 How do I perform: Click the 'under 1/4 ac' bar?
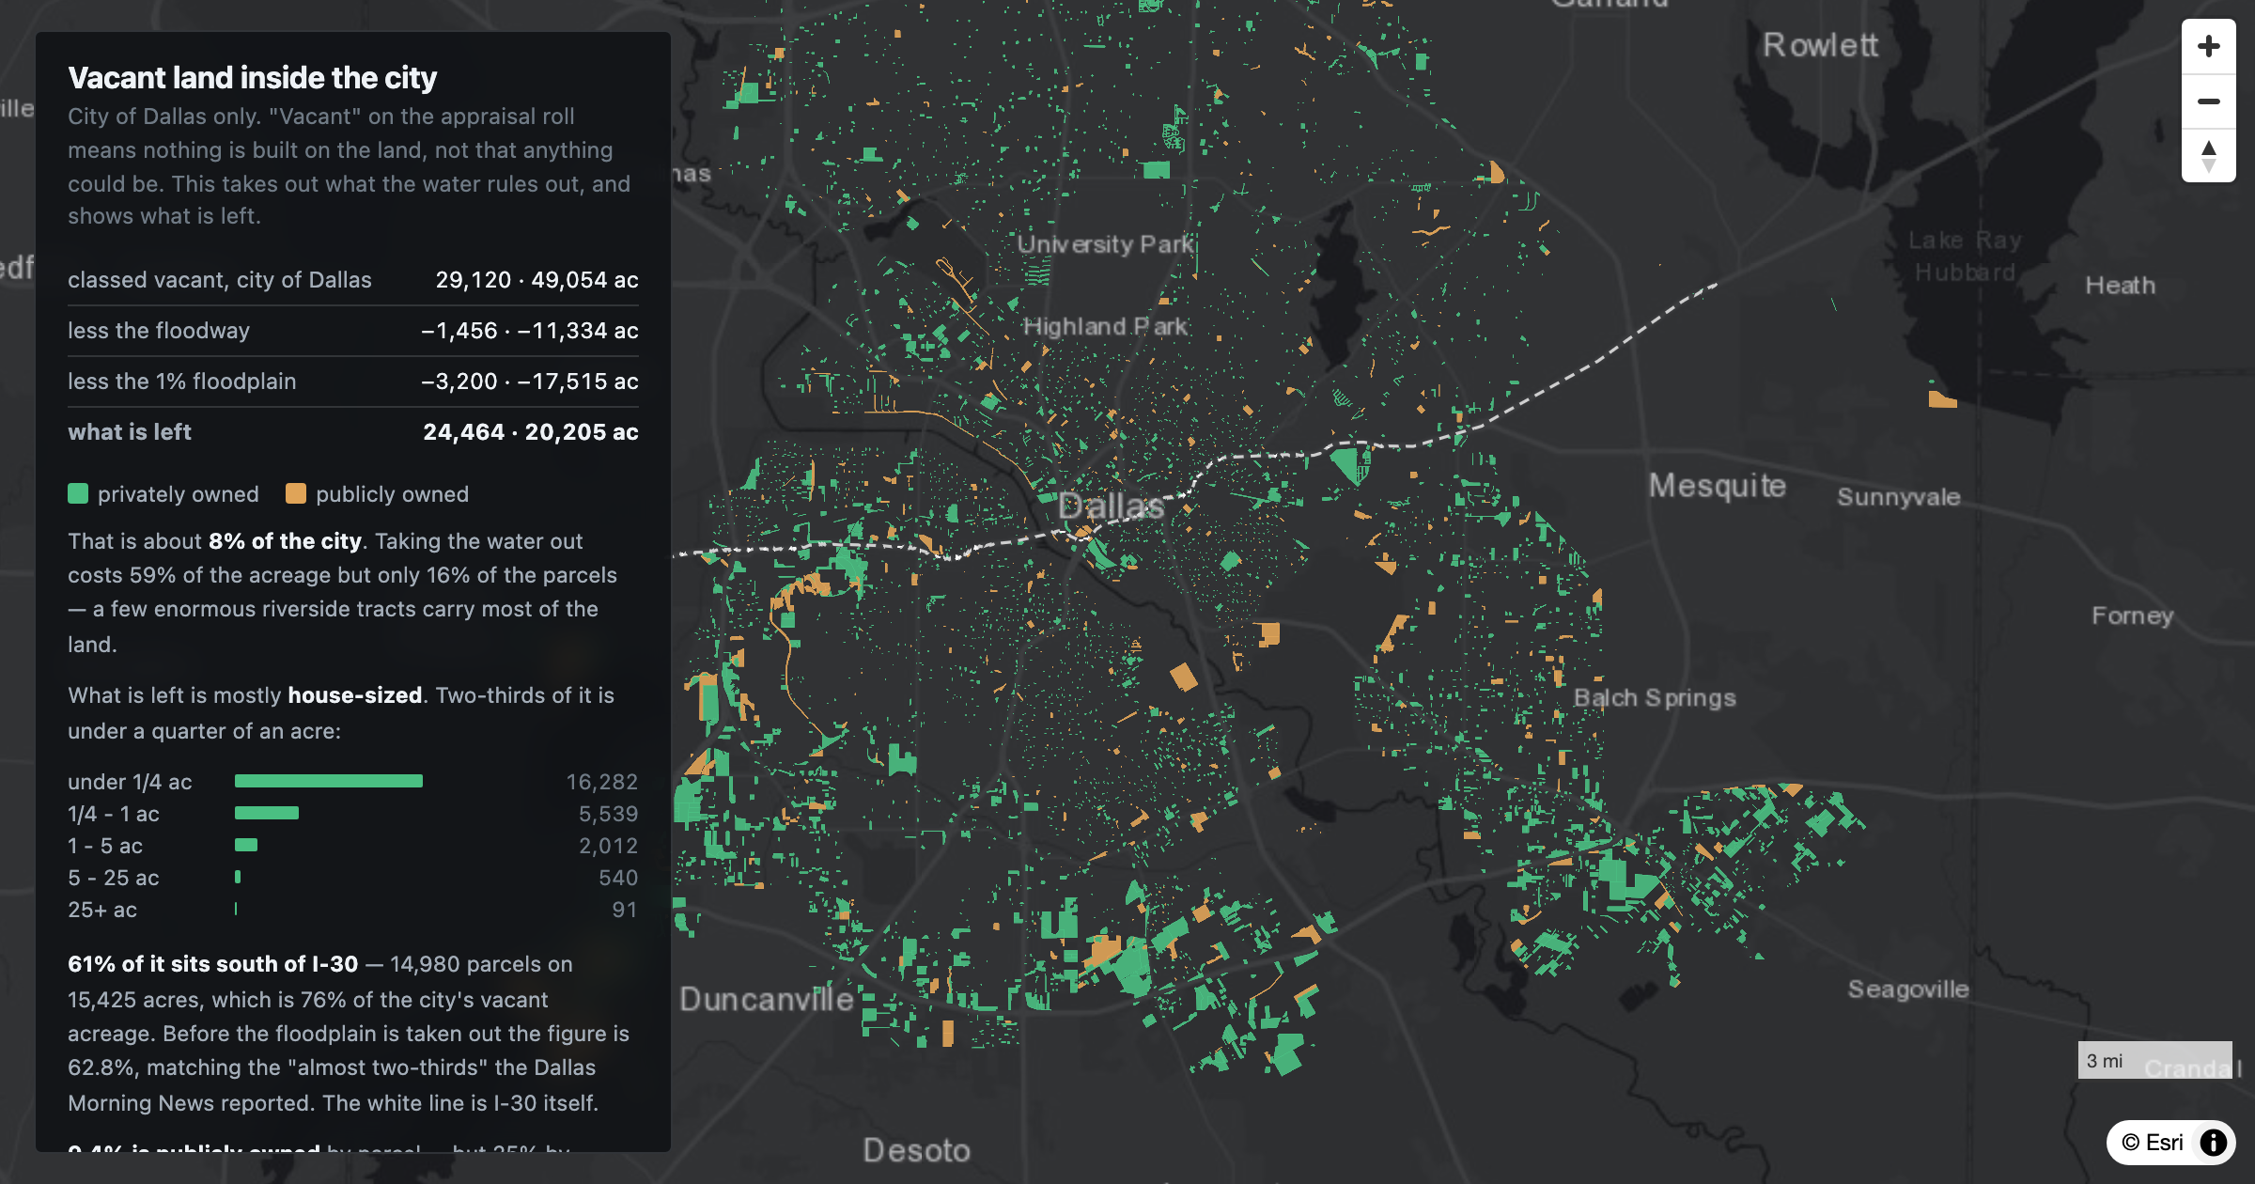[329, 781]
